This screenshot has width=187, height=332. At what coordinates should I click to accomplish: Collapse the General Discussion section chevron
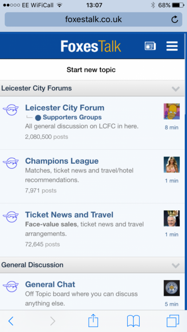[175, 265]
